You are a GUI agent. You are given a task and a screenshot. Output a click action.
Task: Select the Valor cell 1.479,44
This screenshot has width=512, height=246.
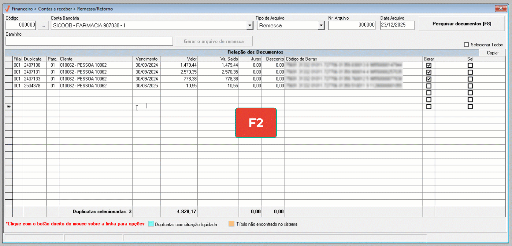[x=179, y=65]
